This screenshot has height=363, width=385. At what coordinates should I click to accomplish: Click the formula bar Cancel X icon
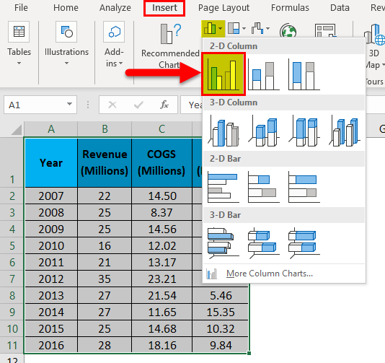(112, 105)
